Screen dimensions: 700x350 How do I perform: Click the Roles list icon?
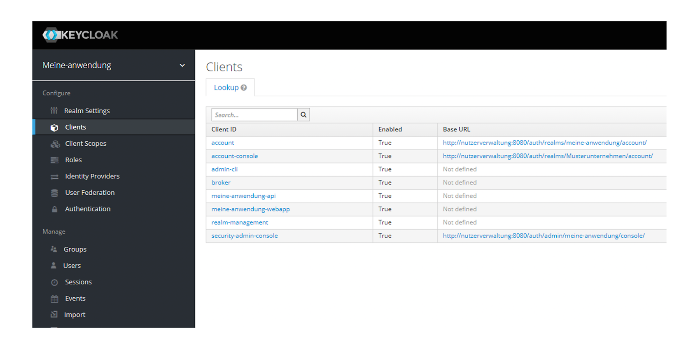[x=54, y=160]
